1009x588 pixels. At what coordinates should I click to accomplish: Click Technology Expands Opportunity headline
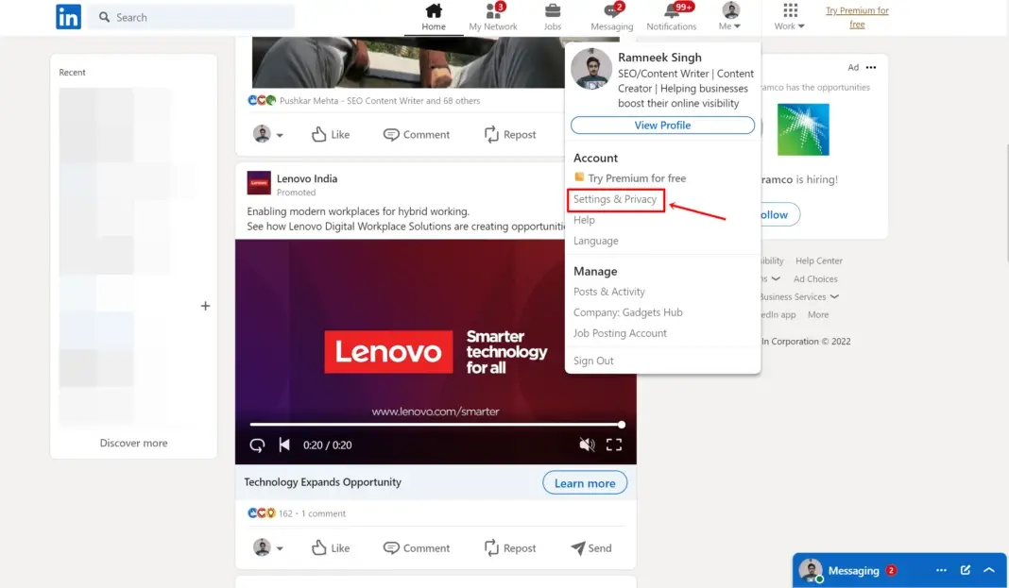[322, 482]
